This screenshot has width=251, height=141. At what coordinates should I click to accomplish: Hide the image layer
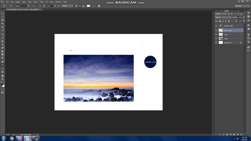216,38
